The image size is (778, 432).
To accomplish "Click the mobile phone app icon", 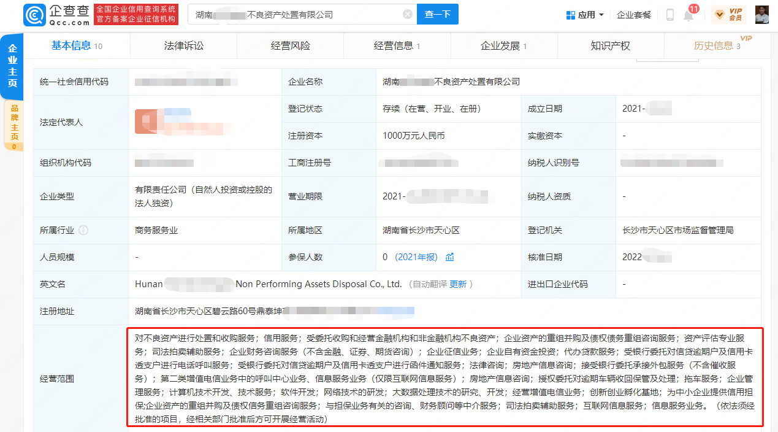I will [669, 14].
